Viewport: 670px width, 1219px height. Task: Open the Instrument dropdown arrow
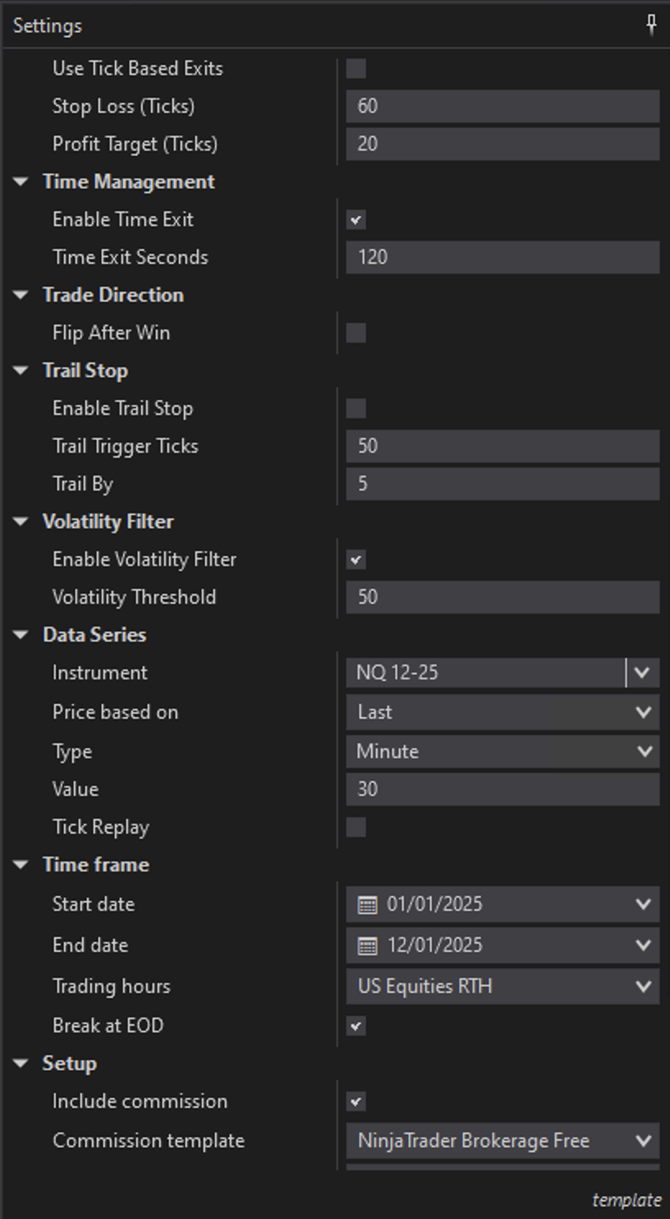point(642,673)
